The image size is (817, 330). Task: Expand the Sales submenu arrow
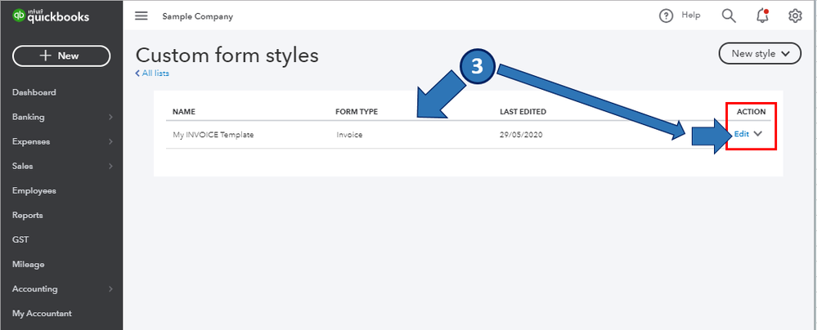point(110,167)
